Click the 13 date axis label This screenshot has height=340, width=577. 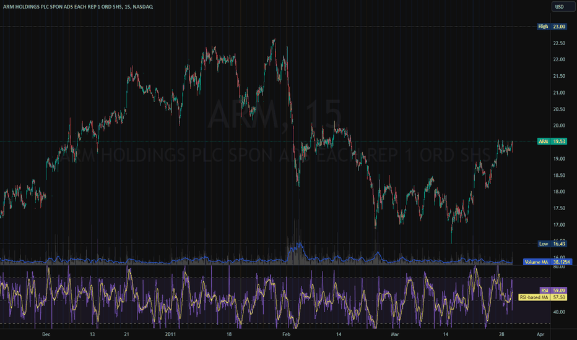92,334
